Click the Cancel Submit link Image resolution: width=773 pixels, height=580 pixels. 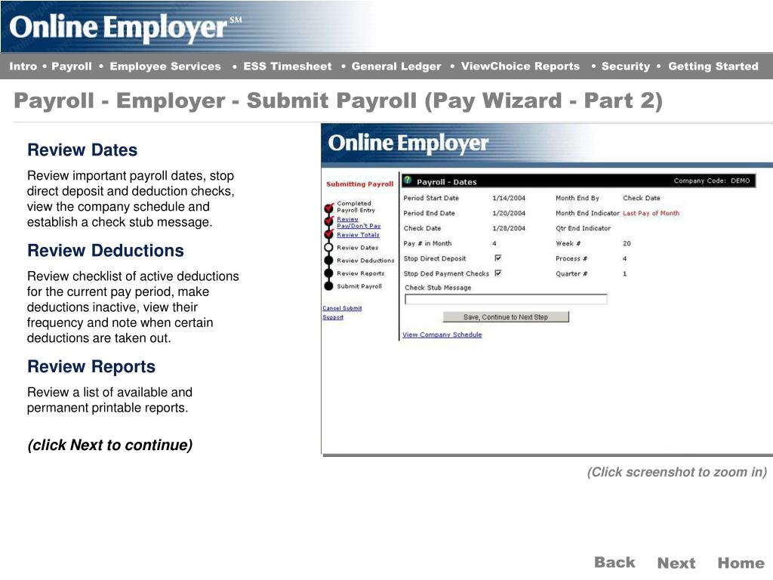[x=342, y=308]
